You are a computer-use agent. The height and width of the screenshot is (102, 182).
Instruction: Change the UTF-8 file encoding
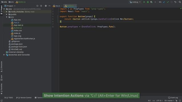pos(159,101)
